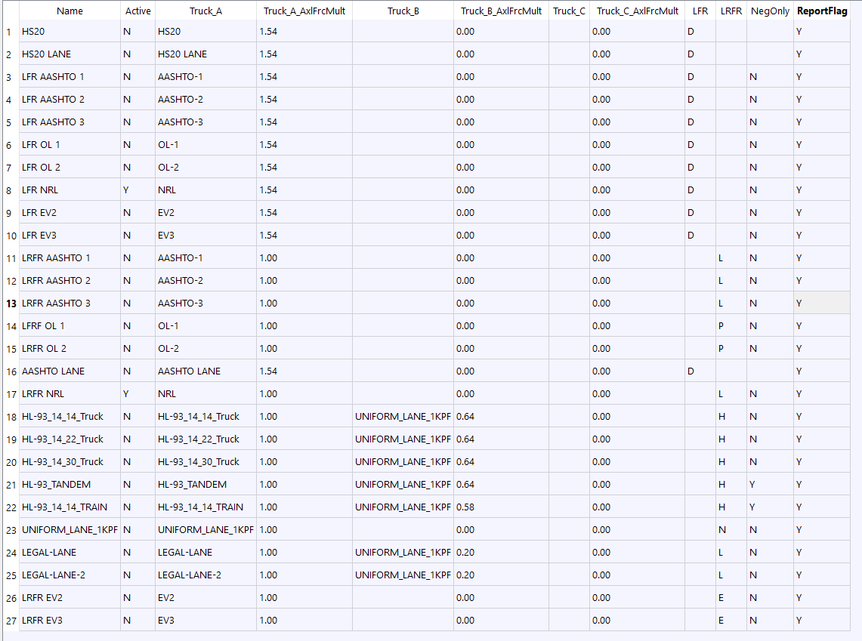Select row 13 header number

pos(9,304)
